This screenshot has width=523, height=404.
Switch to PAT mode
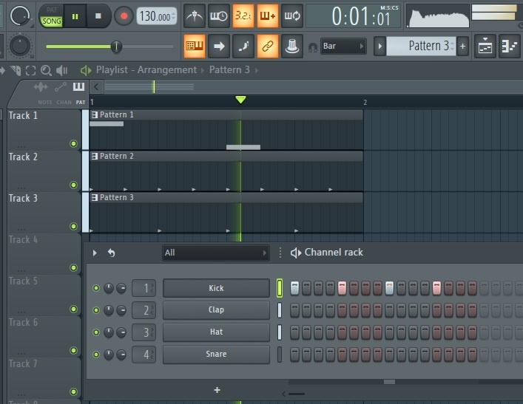pos(52,10)
